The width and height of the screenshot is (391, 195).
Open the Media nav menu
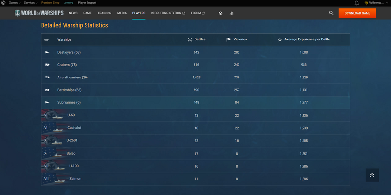tap(122, 13)
